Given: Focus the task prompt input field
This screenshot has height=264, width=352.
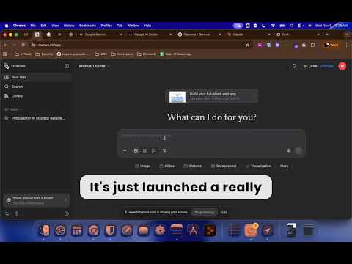Looking at the screenshot, I should click(x=211, y=137).
